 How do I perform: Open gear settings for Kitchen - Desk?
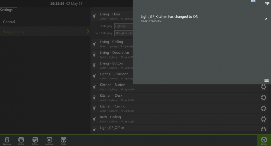pyautogui.click(x=263, y=98)
